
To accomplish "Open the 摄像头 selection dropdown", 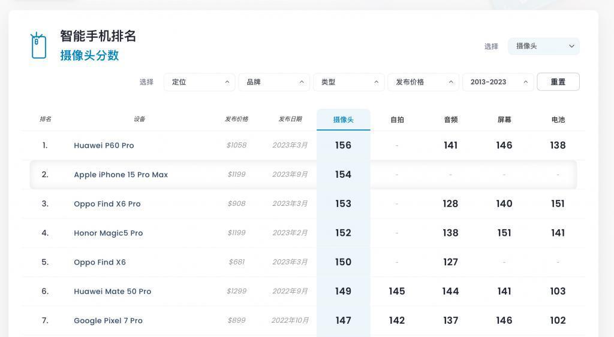I will point(543,46).
